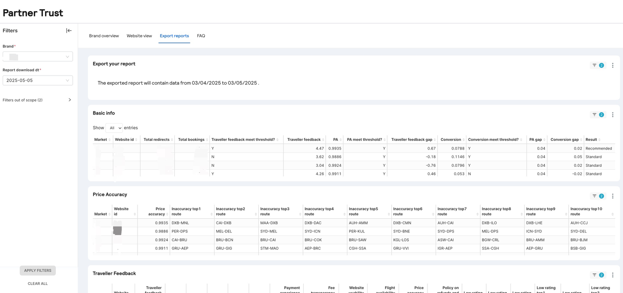Click the Export your report heading

click(114, 64)
